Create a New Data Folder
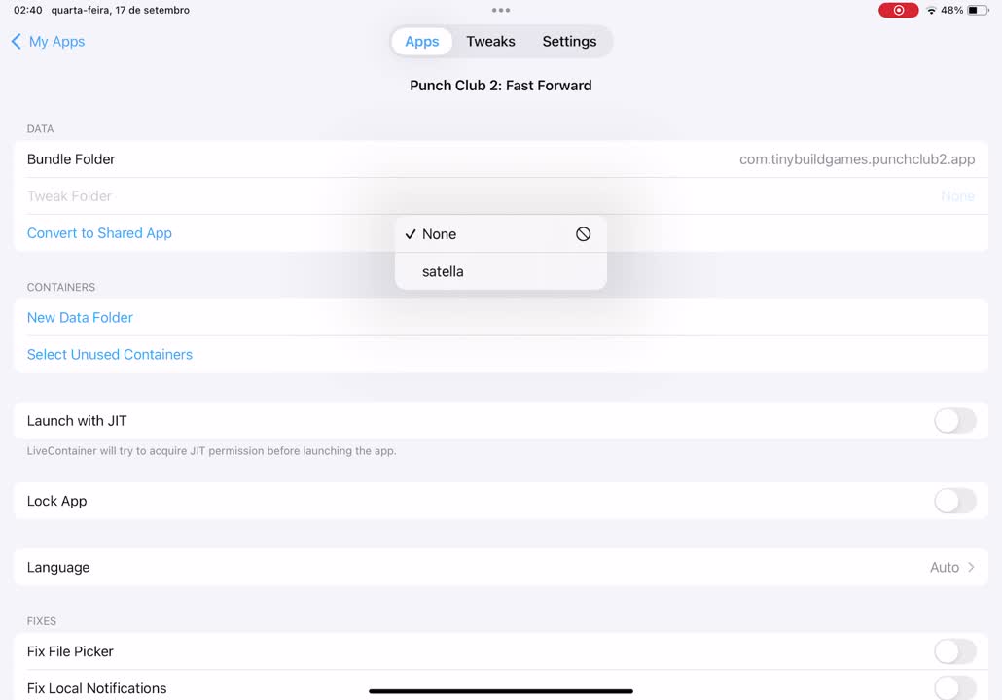The height and width of the screenshot is (700, 1002). tap(80, 317)
